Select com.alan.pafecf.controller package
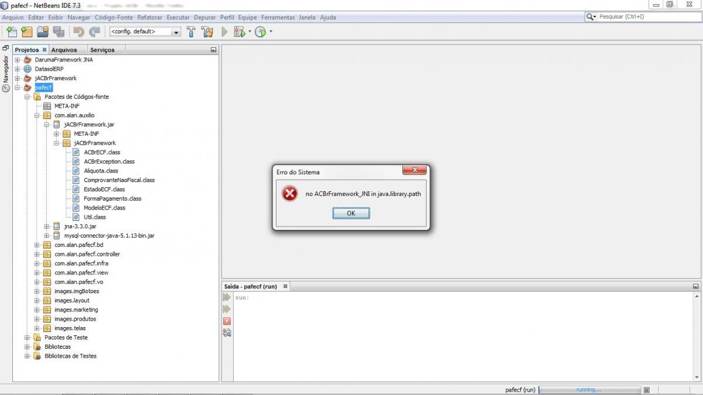This screenshot has width=703, height=395. [x=87, y=254]
